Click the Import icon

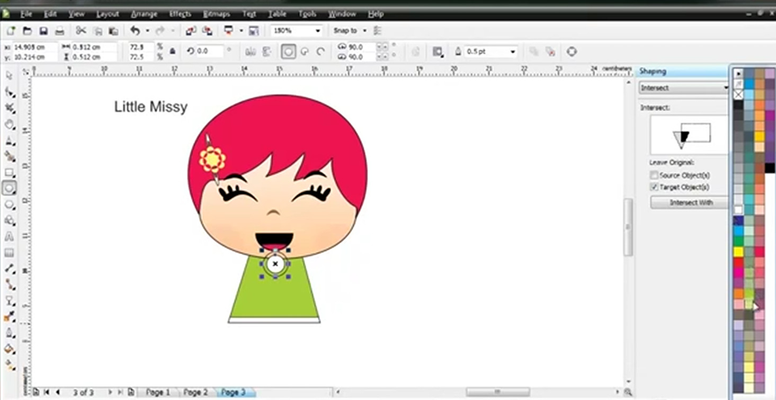pos(191,31)
